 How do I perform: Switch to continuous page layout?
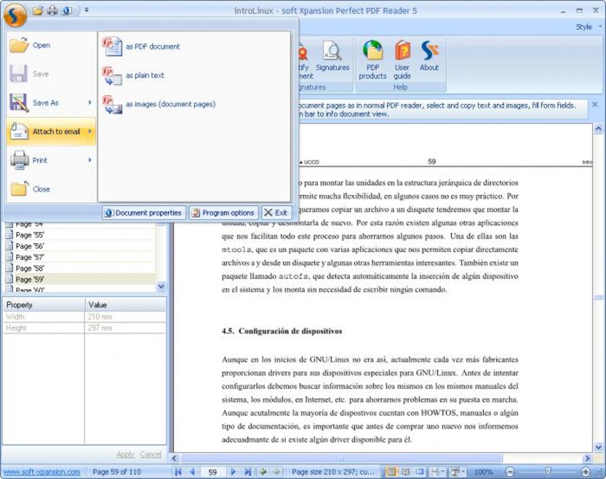pyautogui.click(x=391, y=472)
